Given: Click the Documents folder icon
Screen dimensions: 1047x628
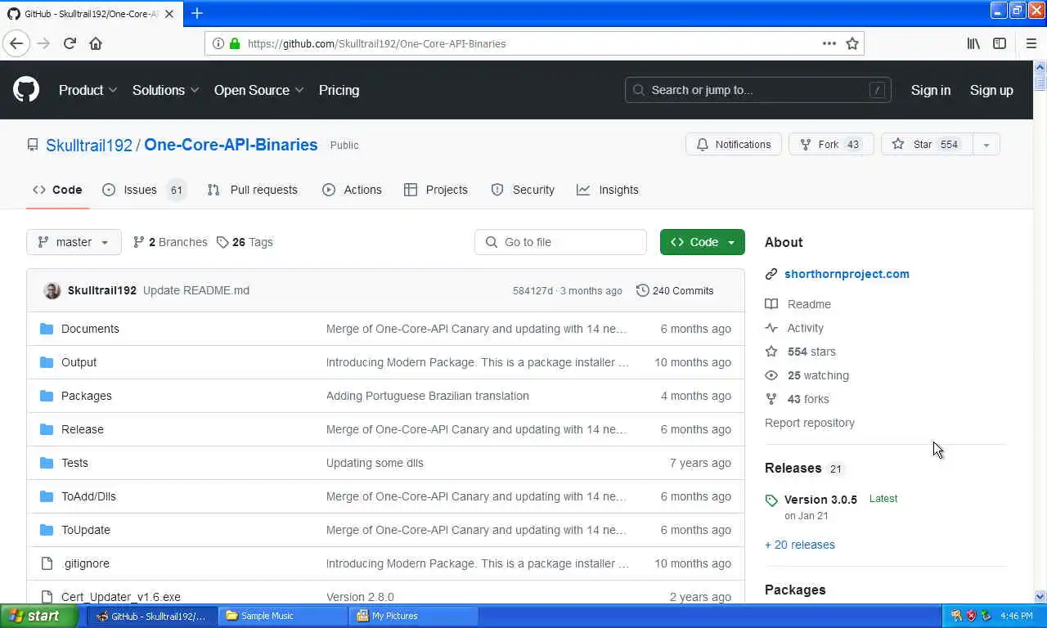Looking at the screenshot, I should coord(47,329).
